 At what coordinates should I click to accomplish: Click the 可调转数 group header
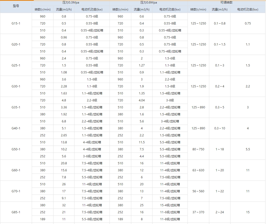coord(226,2)
